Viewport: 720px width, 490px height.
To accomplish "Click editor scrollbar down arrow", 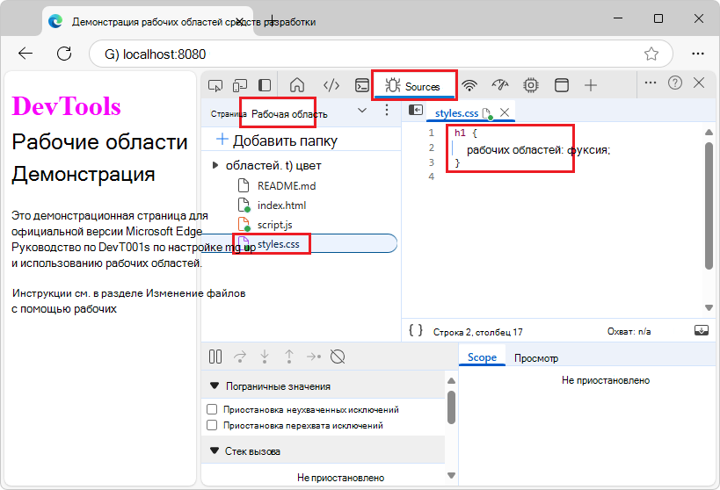I will [709, 308].
